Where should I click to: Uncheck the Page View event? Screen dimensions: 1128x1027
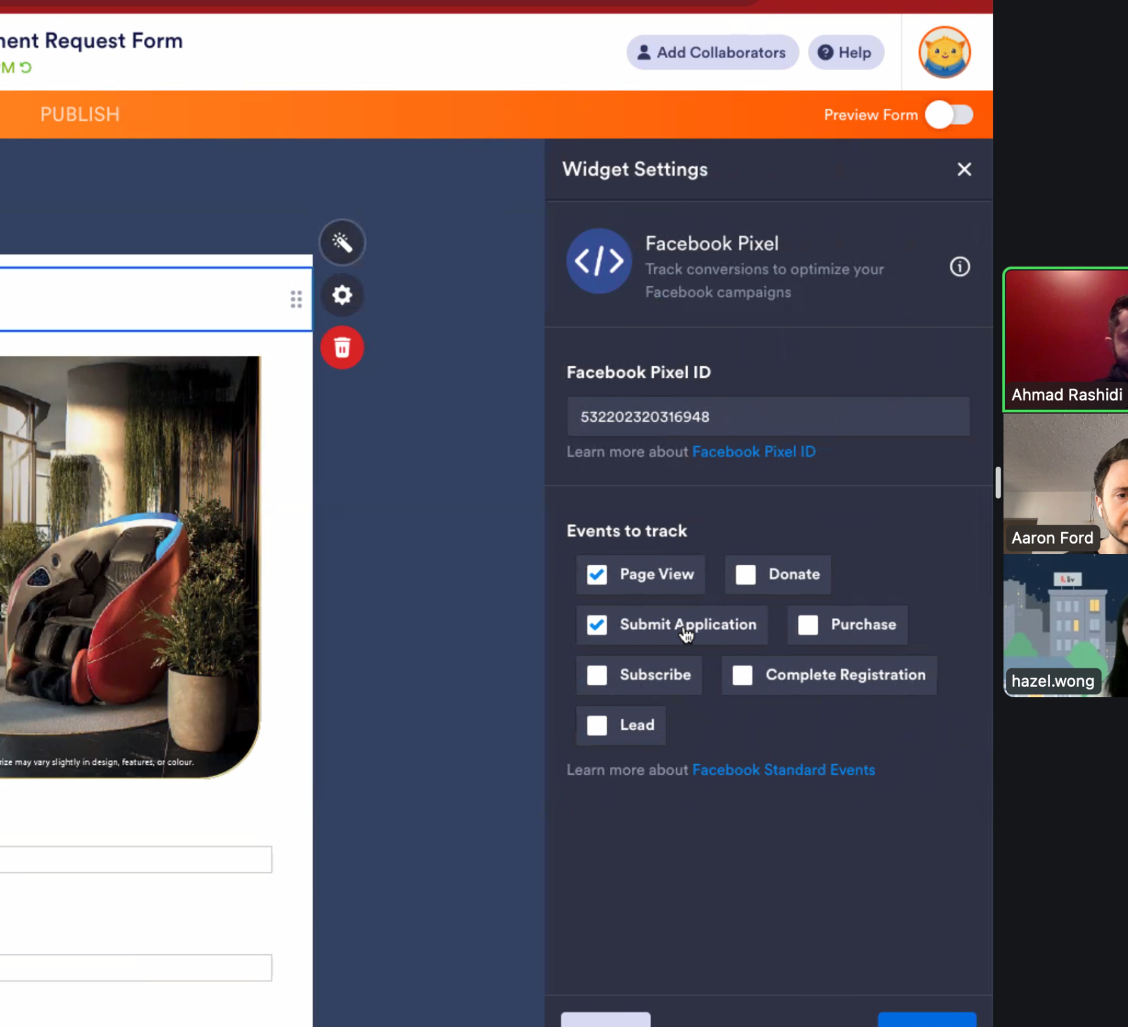click(596, 574)
